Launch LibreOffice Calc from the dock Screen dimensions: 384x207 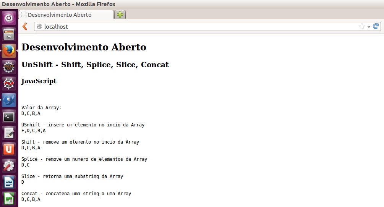click(x=9, y=199)
